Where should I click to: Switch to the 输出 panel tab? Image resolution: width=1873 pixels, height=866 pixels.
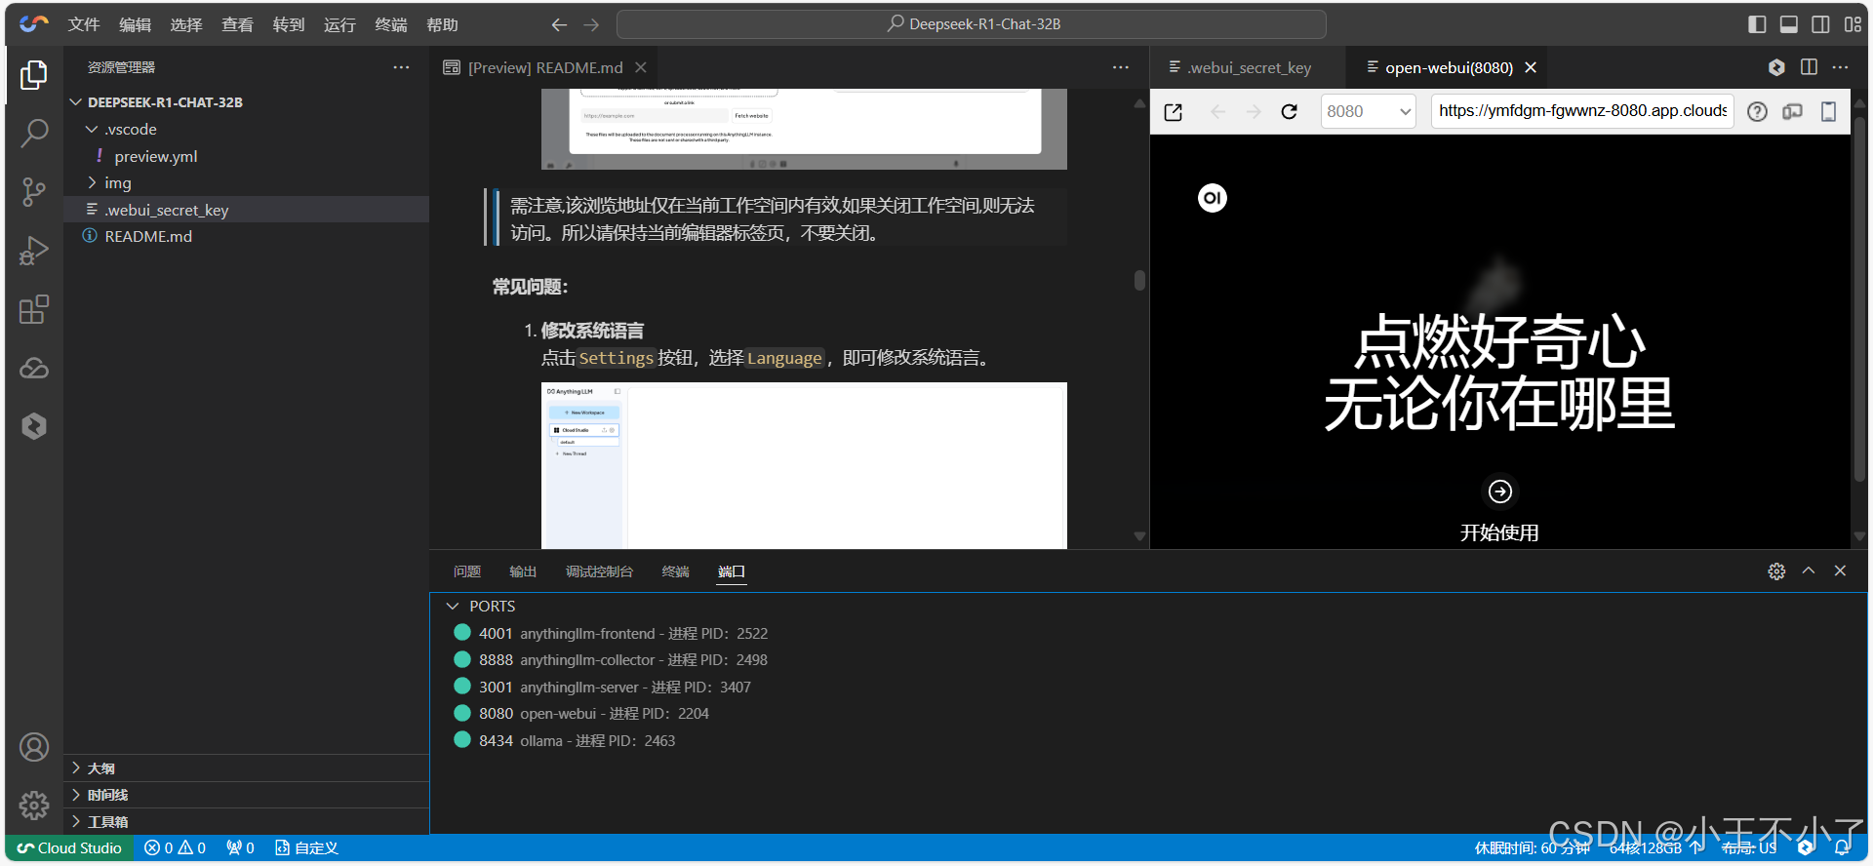[x=523, y=571]
